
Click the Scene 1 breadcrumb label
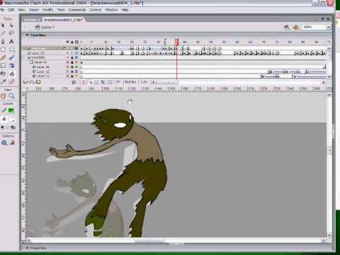click(48, 27)
